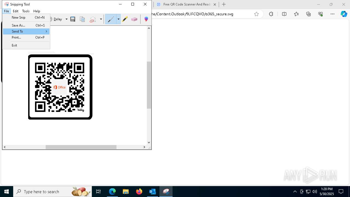Click the QR code snip image

60,87
